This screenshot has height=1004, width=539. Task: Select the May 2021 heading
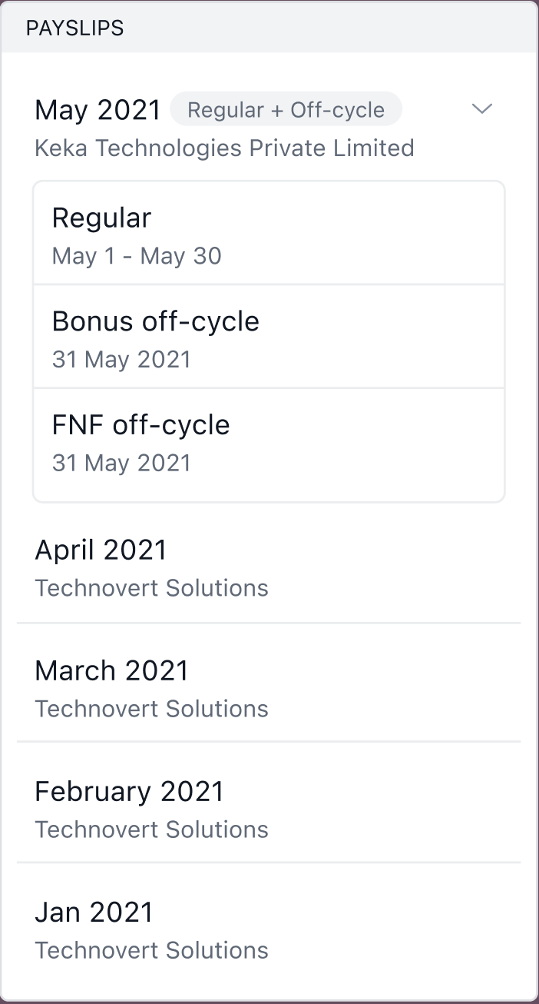[x=98, y=109]
